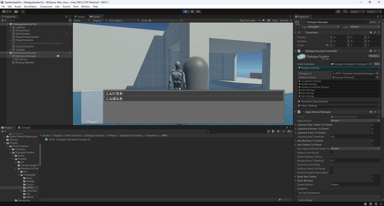This screenshot has width=384, height=206.
Task: Select MainCamera in the Hierarchy
Action: 22,34
